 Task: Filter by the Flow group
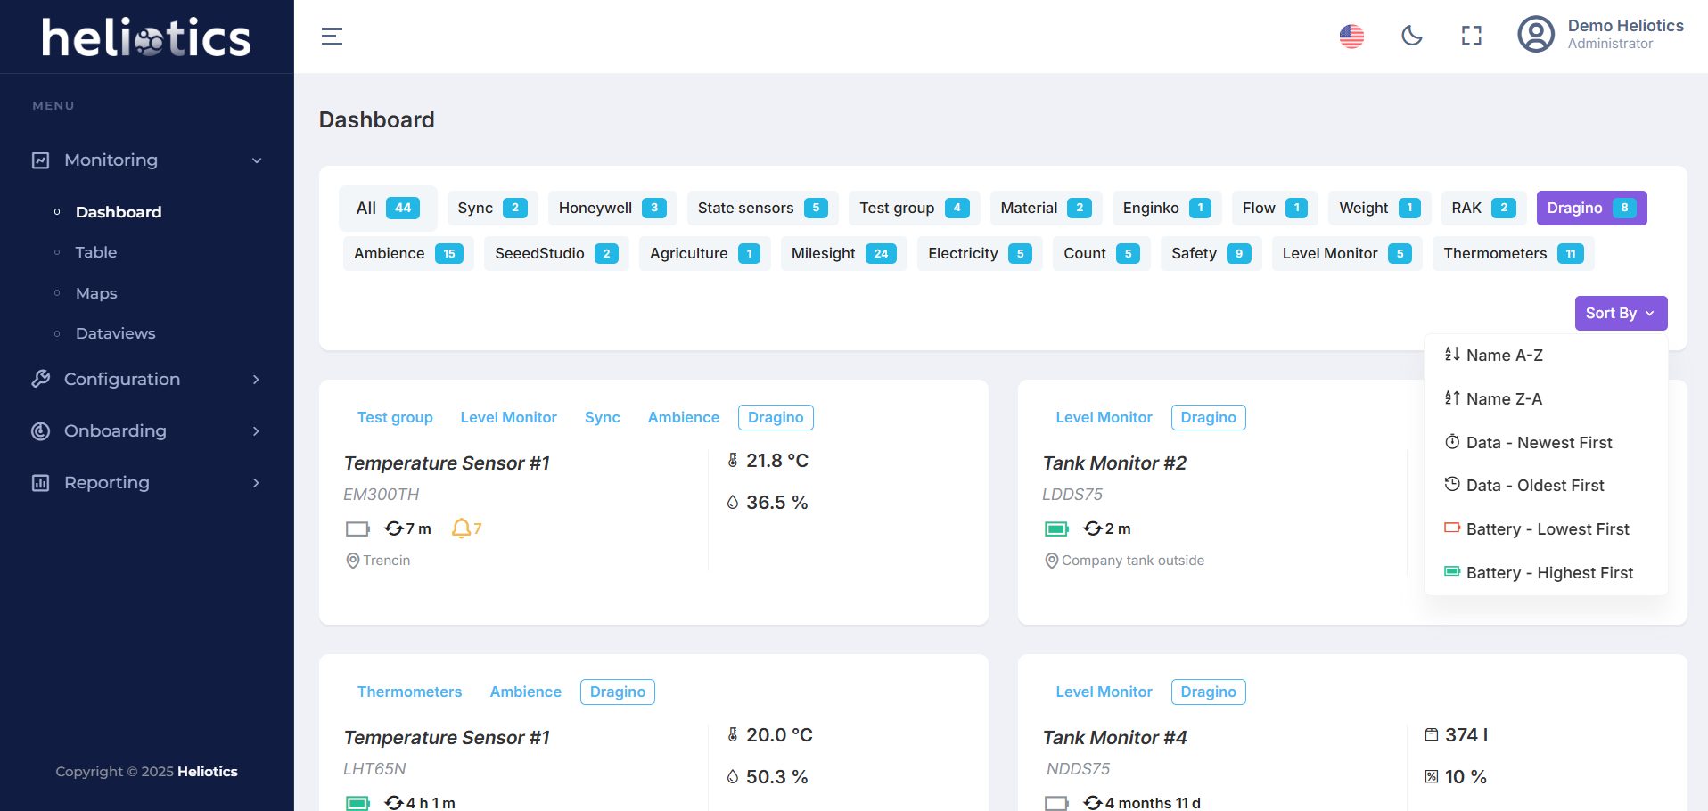1275,208
